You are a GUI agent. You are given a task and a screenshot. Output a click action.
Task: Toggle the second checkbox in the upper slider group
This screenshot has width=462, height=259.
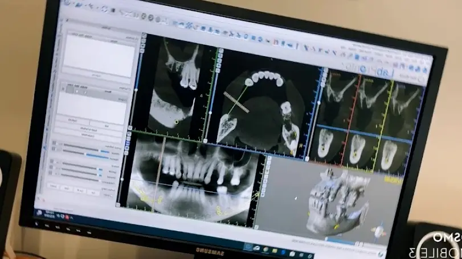click(54, 149)
